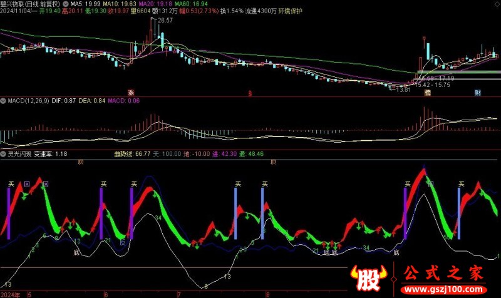Expand the 灵光闪现 indicator panel arrow
The image size is (501, 298).
pos(3,153)
